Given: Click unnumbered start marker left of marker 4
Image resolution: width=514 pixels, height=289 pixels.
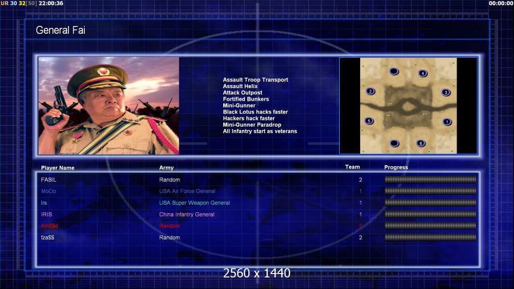Looking at the screenshot, I should pos(393,71).
